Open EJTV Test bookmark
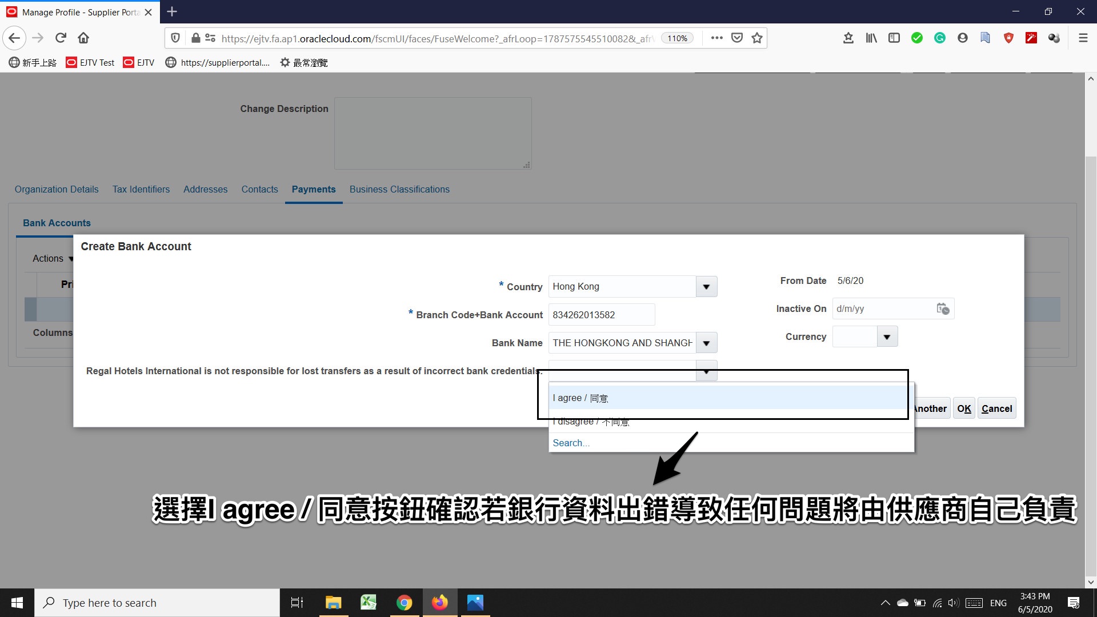Image resolution: width=1097 pixels, height=617 pixels. point(90,63)
